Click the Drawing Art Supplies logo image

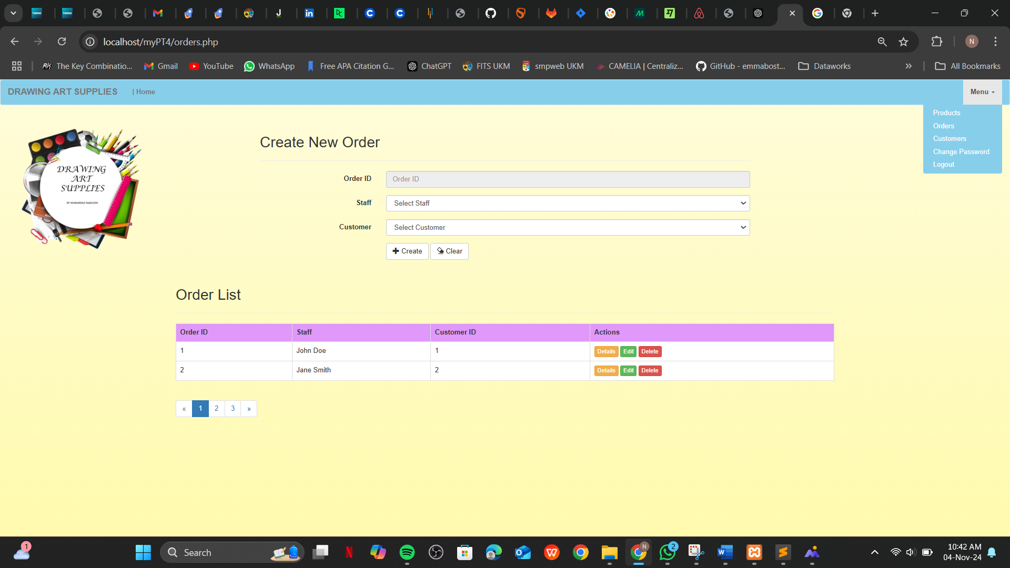[x=82, y=188]
